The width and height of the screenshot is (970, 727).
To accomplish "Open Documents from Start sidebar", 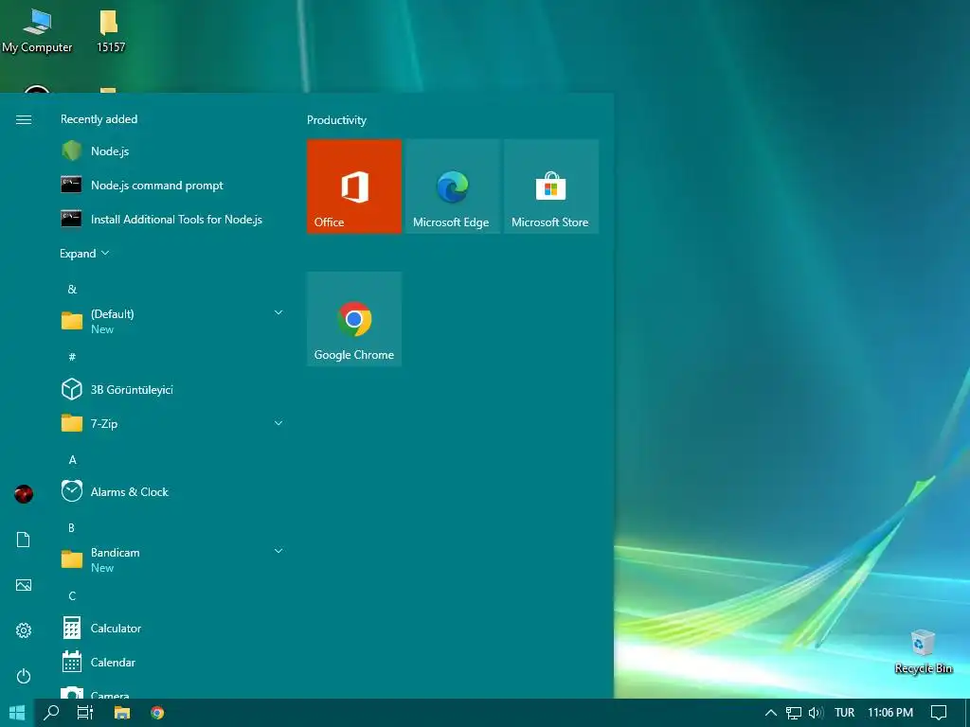I will (24, 540).
